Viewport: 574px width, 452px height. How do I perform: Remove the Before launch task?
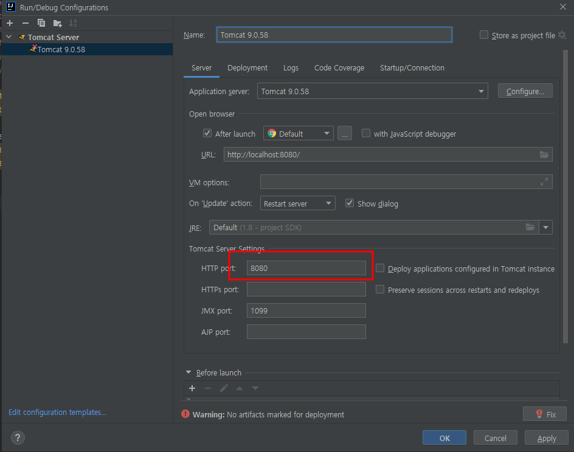[208, 388]
